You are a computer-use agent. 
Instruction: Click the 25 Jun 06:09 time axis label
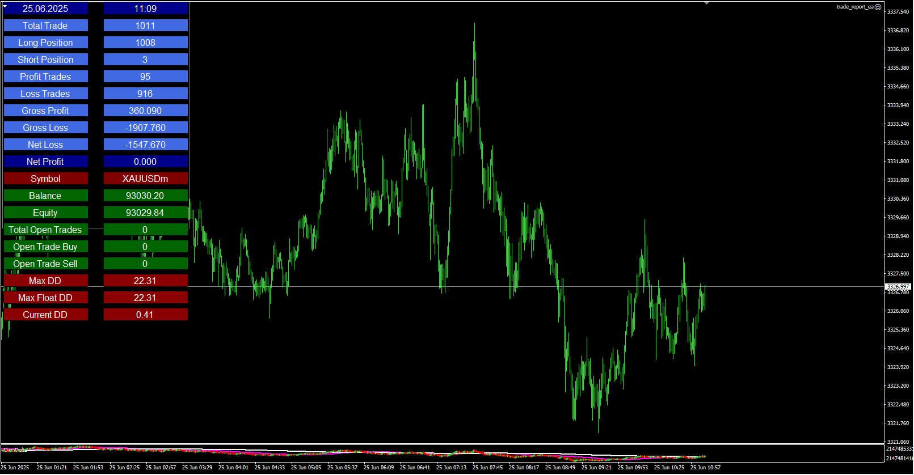click(x=378, y=468)
